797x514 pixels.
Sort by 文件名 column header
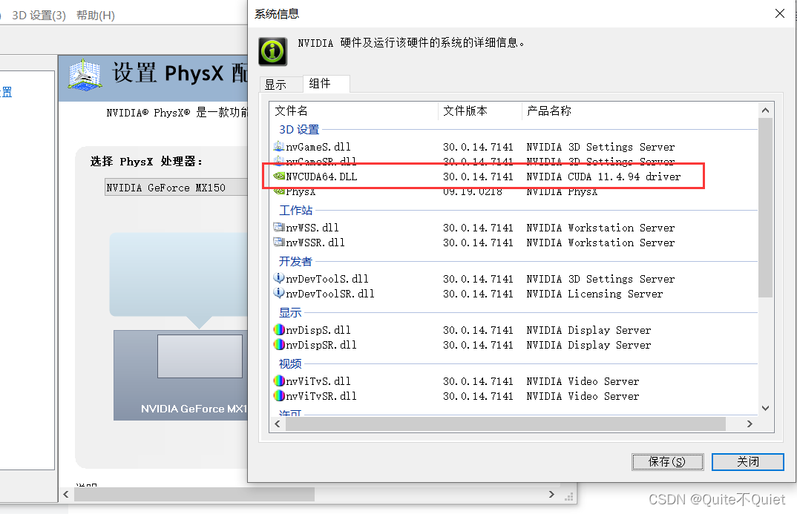coord(354,111)
